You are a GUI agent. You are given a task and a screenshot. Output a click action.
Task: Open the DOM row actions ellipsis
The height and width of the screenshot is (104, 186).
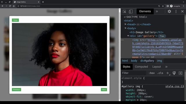tap(122, 40)
